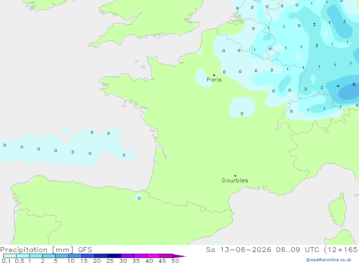Pick the 45–50 mm legend swatch
This screenshot has height=263, width=359.
pos(167,256)
